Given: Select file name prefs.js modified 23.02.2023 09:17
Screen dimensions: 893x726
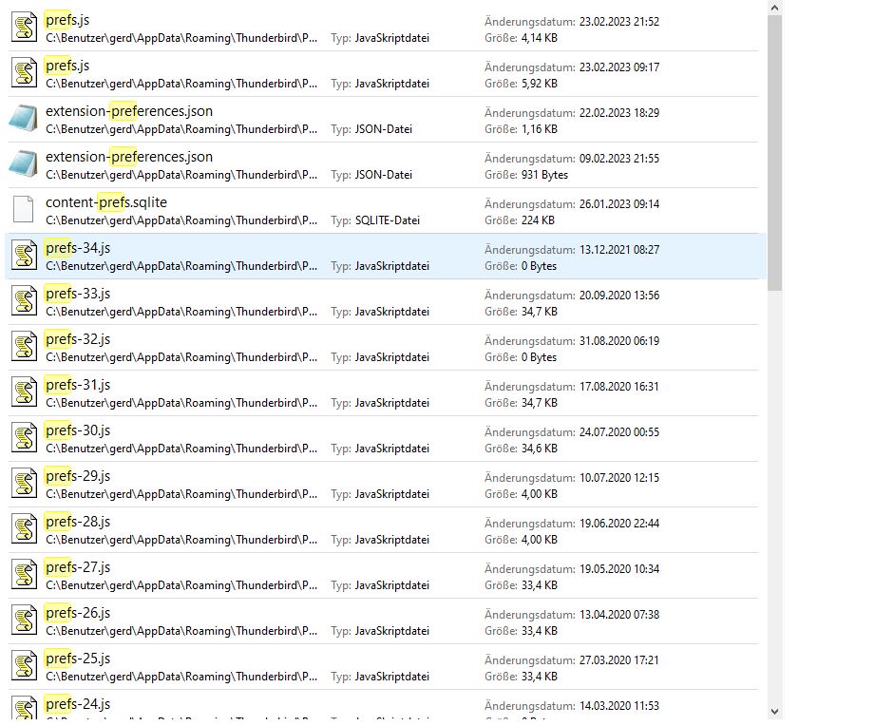Looking at the screenshot, I should point(67,66).
